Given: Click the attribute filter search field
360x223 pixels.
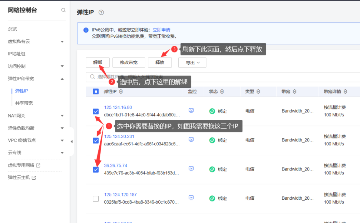Looking at the screenshot, I should [x=212, y=77].
